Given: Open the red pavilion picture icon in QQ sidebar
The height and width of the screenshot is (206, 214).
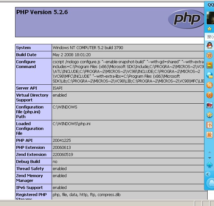Looking at the screenshot, I should (x=210, y=105).
